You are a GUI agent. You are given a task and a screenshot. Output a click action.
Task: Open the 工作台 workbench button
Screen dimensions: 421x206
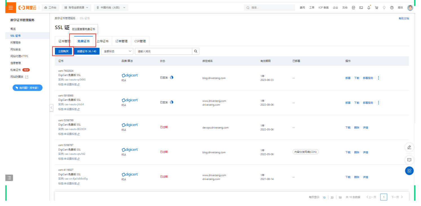(50, 8)
